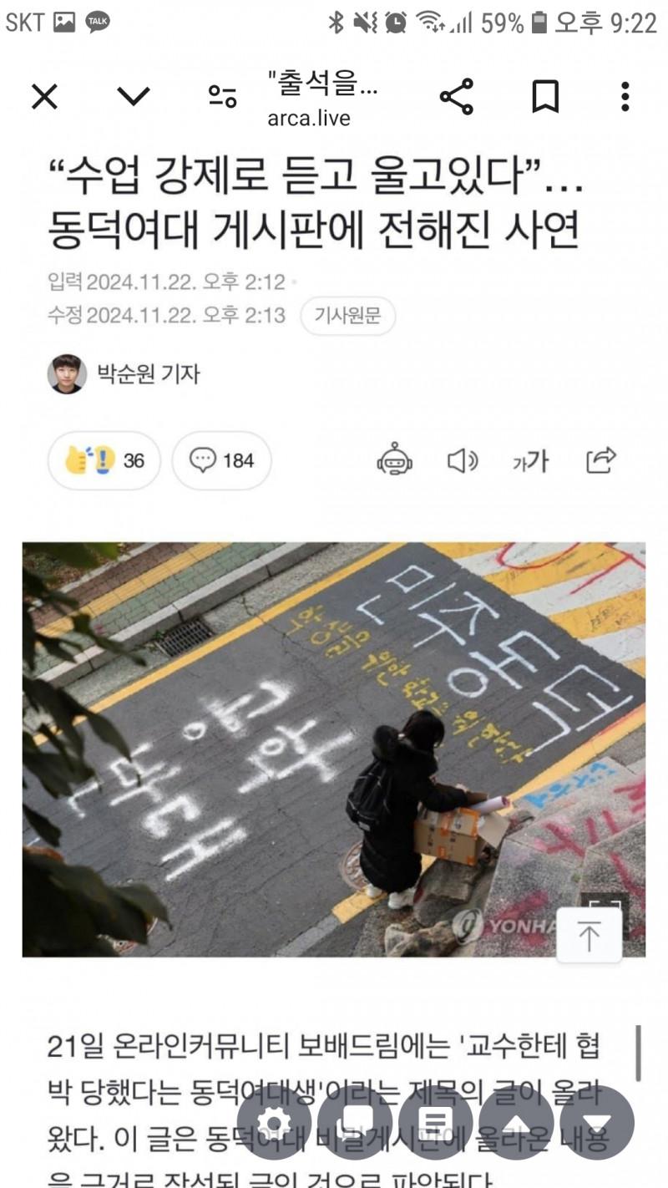668x1188 pixels.
Task: Open the 기사원문 original article link
Action: [x=348, y=316]
